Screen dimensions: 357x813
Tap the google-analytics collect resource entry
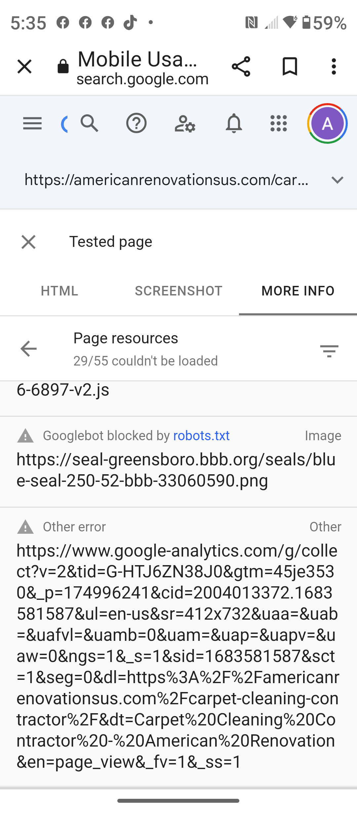(177, 656)
